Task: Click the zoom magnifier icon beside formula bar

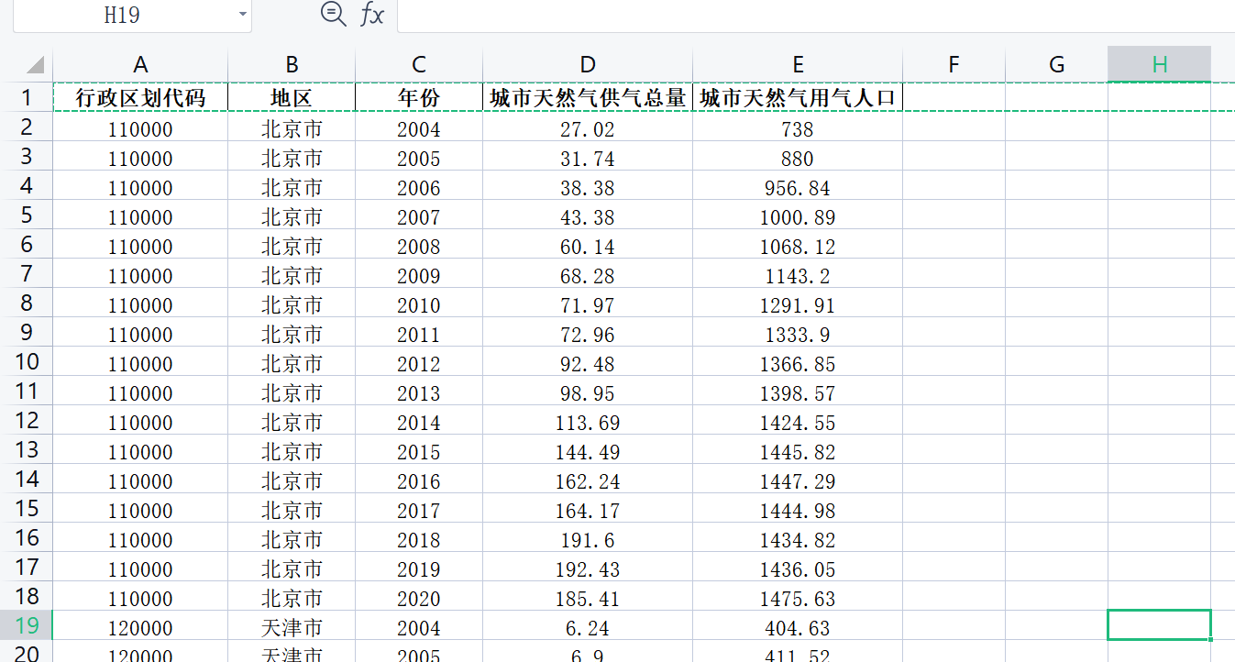Action: pos(334,14)
